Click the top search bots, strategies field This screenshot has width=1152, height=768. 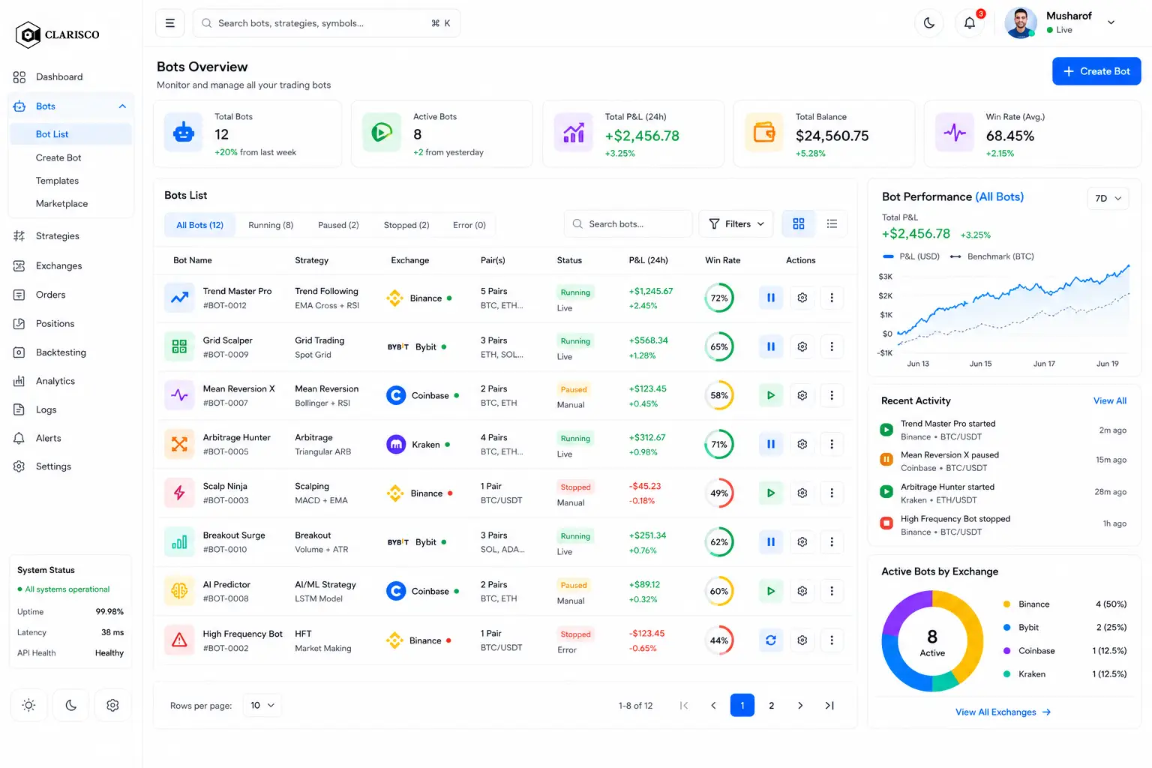(x=326, y=23)
